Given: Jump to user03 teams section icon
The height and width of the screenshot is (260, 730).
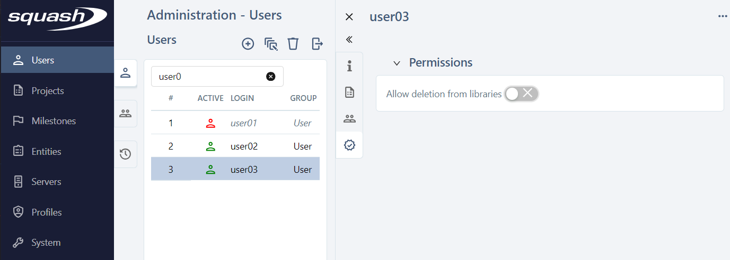Looking at the screenshot, I should pos(349,118).
